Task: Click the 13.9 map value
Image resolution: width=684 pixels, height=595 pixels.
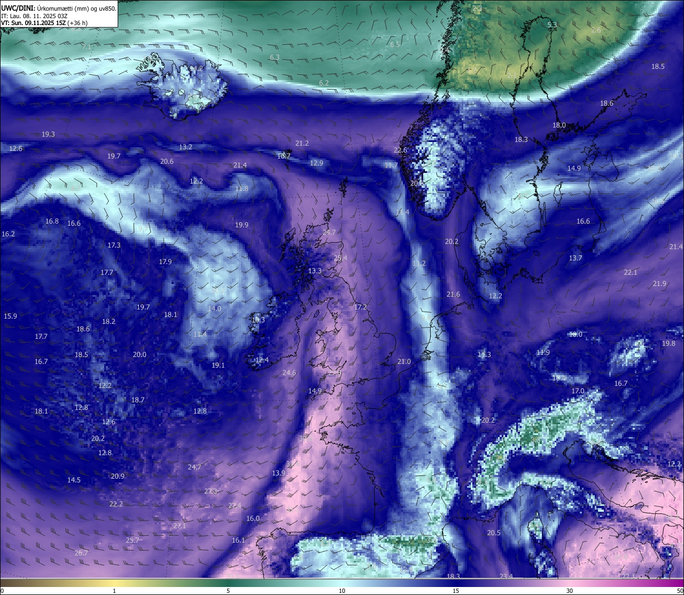Action: (278, 473)
